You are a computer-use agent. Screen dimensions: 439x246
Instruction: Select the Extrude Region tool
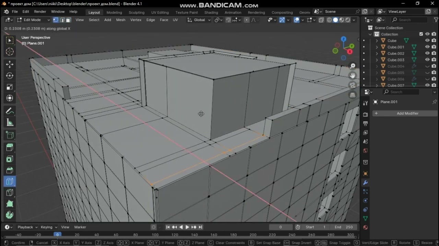tap(10, 148)
